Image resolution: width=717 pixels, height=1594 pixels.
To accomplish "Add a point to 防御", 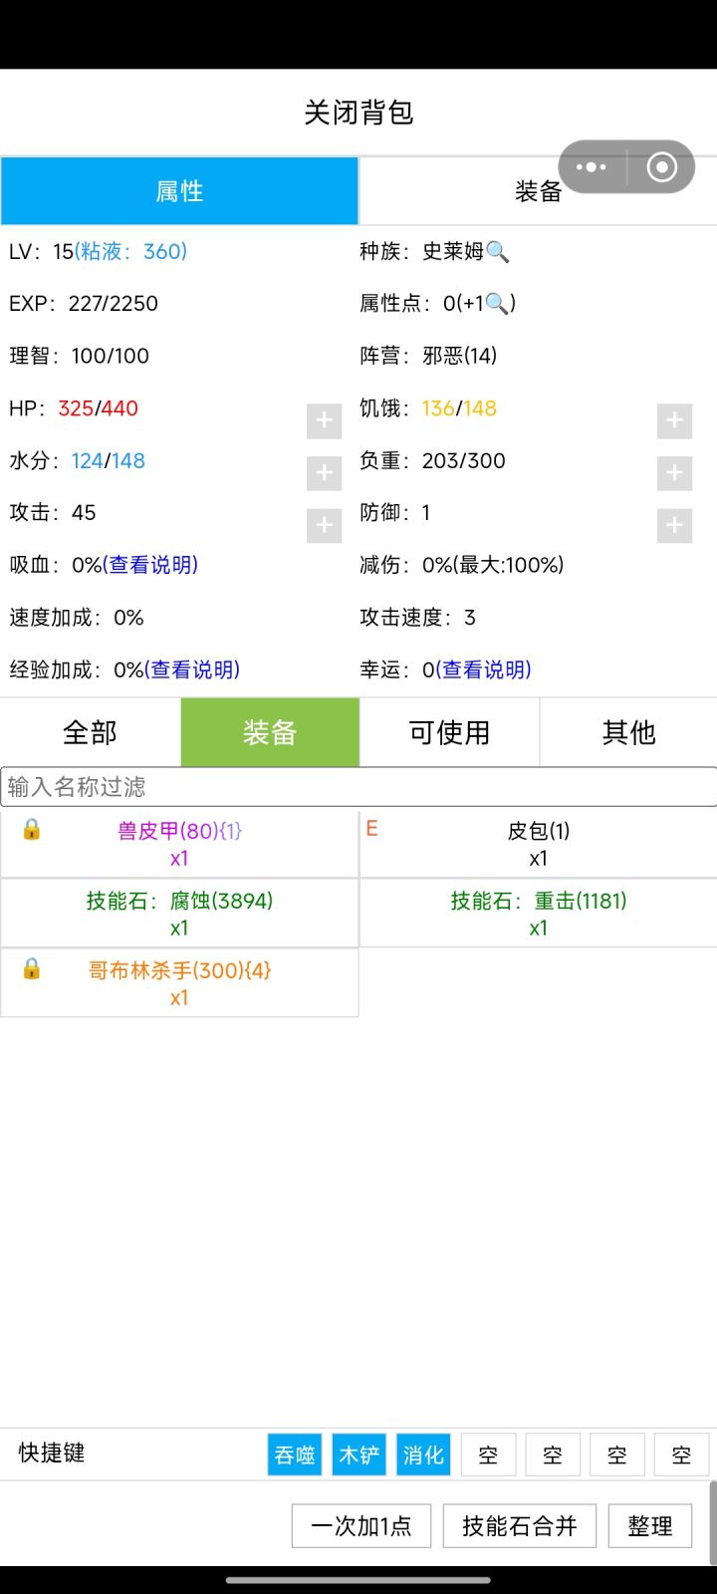I will 674,525.
